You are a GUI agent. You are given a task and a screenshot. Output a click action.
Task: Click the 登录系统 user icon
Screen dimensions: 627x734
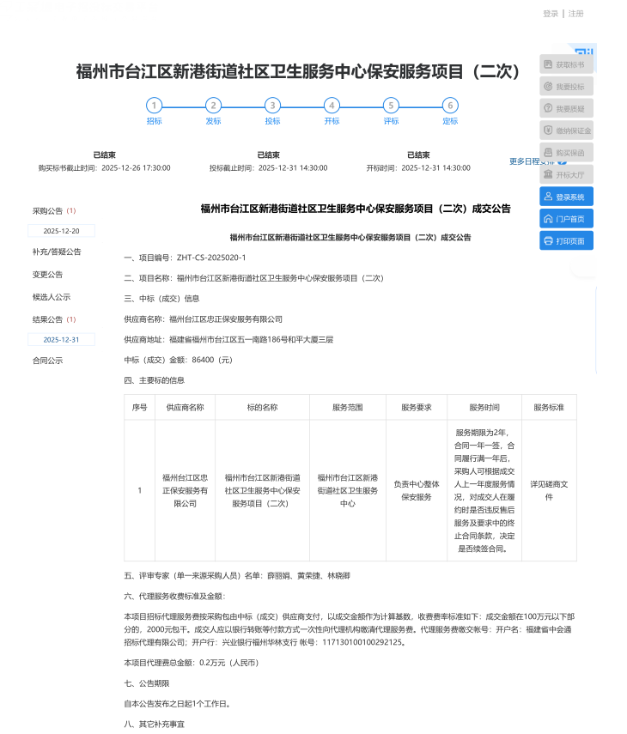pyautogui.click(x=549, y=197)
